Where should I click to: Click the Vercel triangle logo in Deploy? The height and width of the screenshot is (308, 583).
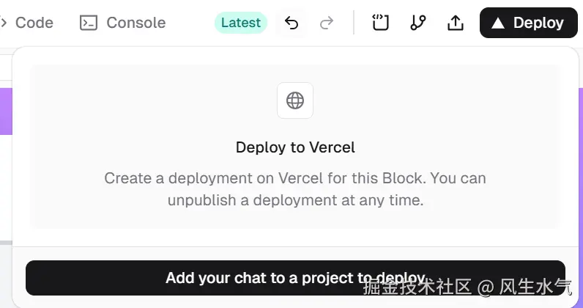(x=498, y=23)
